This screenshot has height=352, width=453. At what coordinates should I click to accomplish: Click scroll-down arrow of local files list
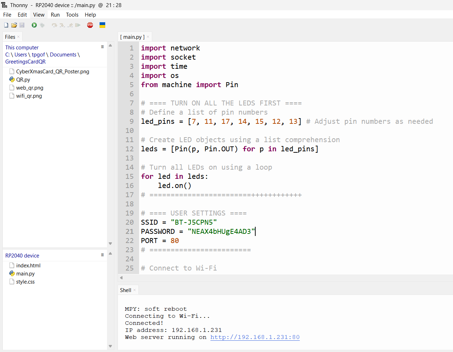(111, 243)
